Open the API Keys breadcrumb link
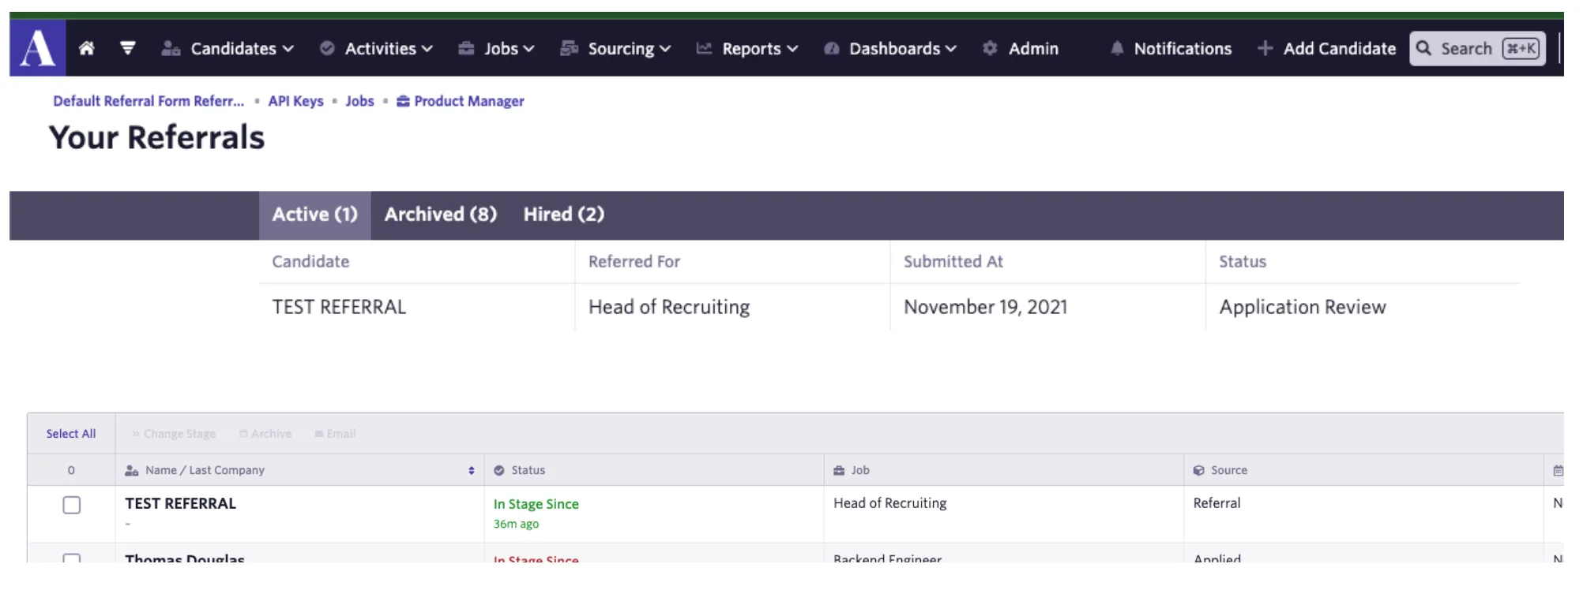Image resolution: width=1583 pixels, height=590 pixels. 296,101
